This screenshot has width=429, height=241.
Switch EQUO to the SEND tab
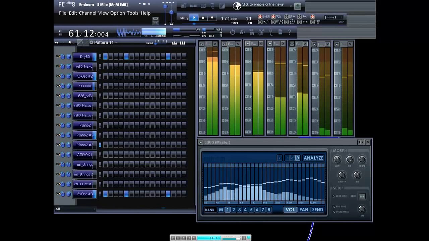coord(317,210)
